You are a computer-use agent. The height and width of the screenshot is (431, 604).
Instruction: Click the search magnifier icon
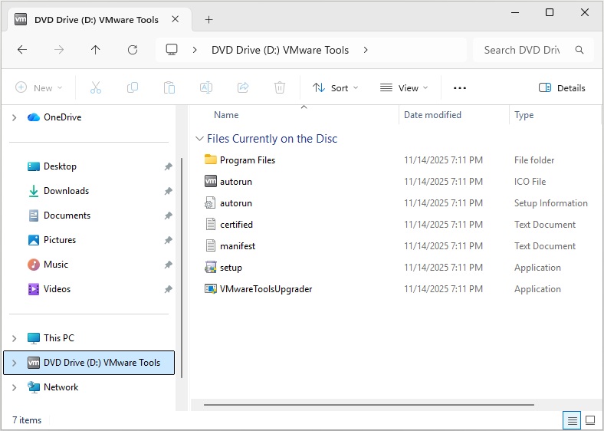[579, 50]
